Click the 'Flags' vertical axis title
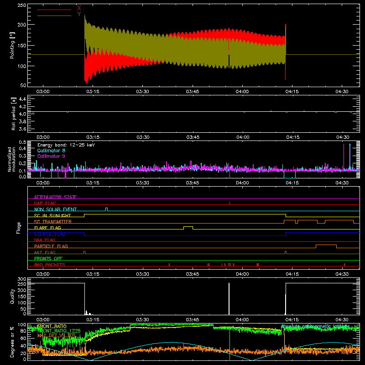This screenshot has height=365, width=365. coord(18,228)
